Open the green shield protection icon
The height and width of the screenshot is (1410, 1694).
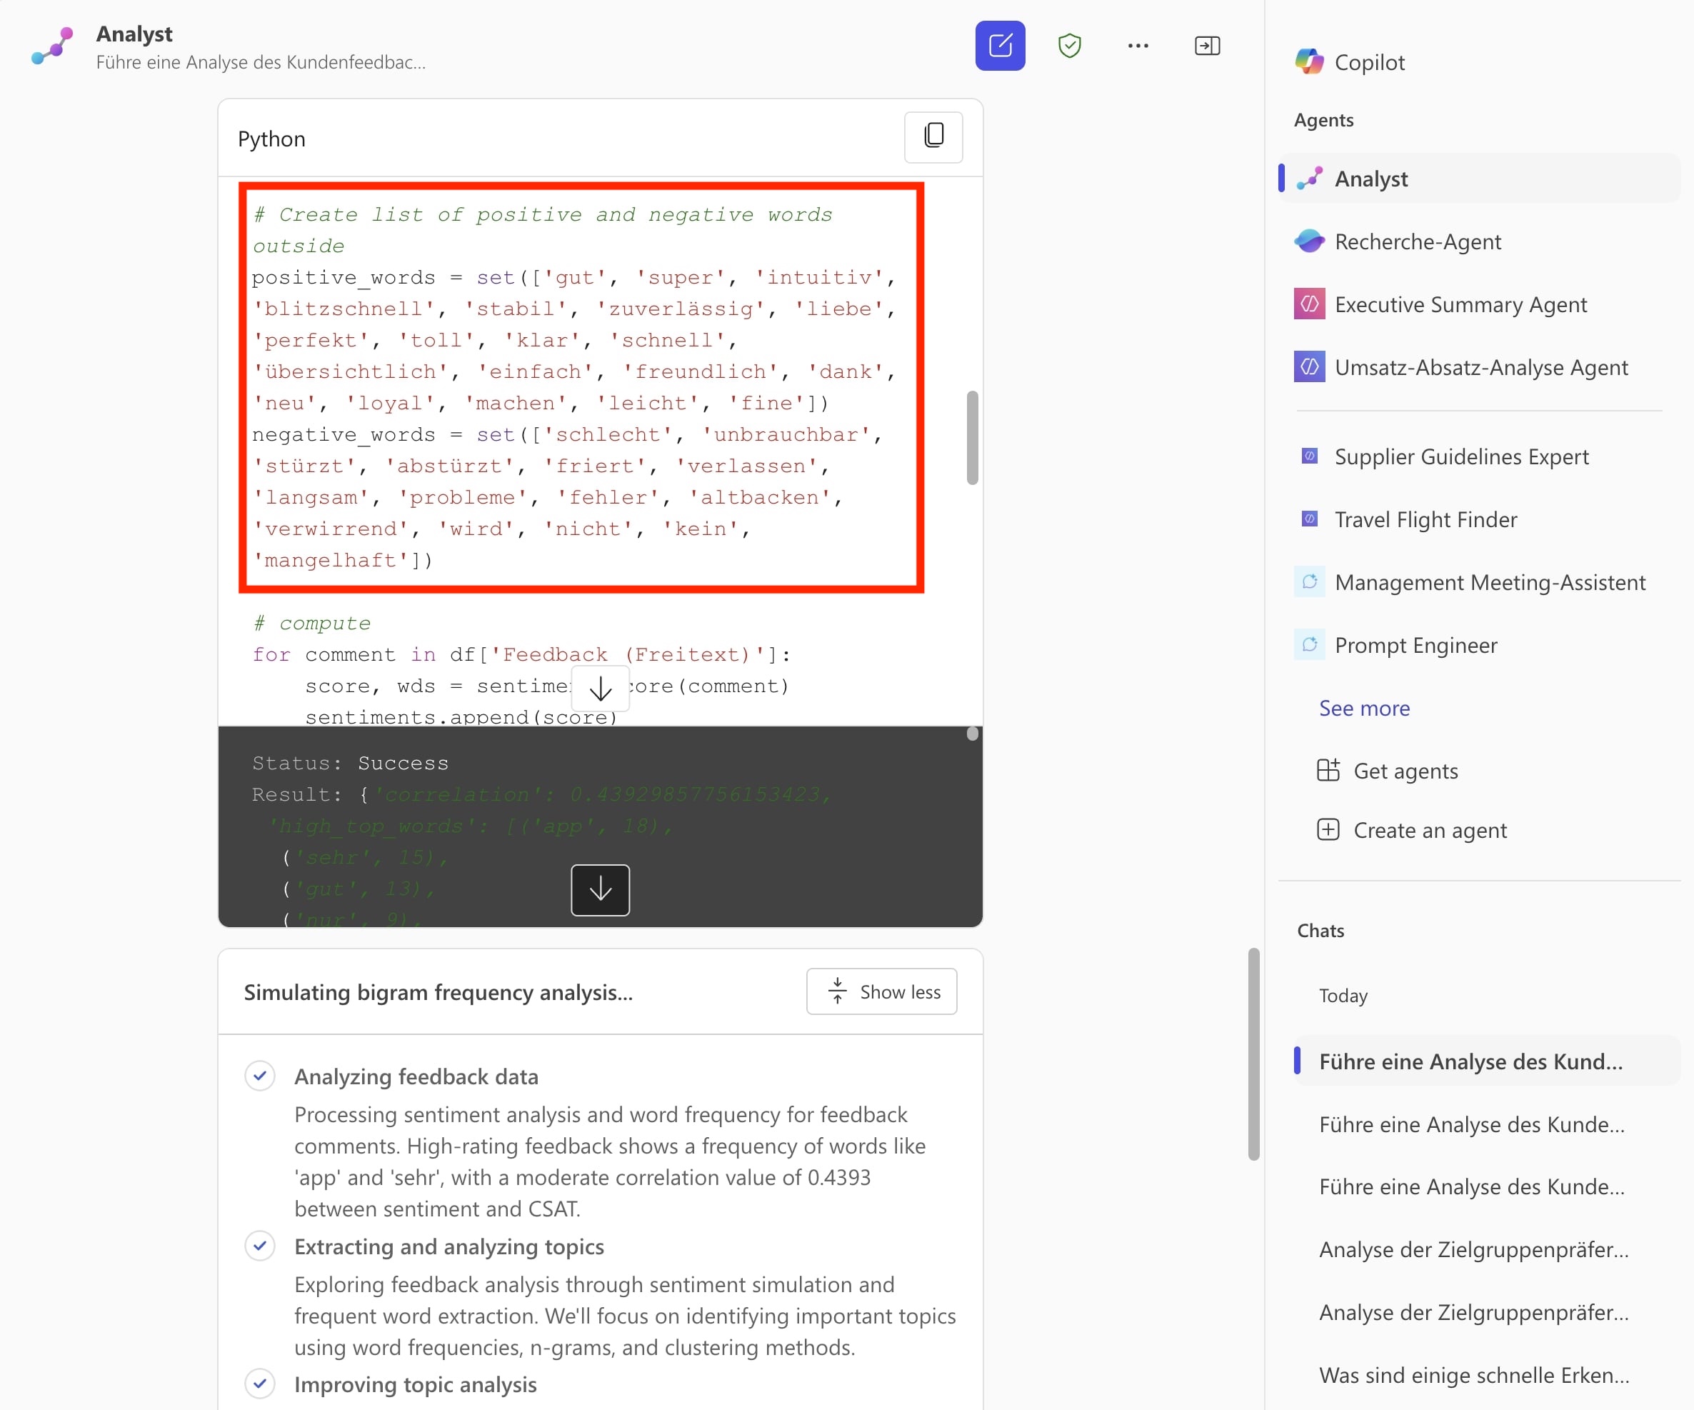(1069, 46)
